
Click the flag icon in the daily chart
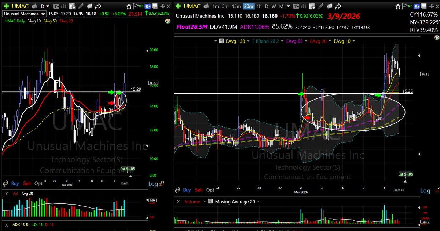(135, 6)
